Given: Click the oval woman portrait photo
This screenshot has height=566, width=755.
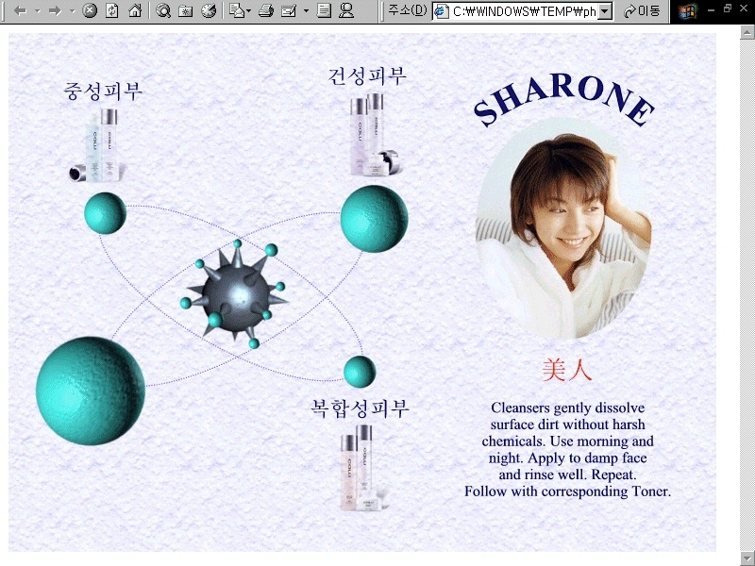Looking at the screenshot, I should 563,230.
